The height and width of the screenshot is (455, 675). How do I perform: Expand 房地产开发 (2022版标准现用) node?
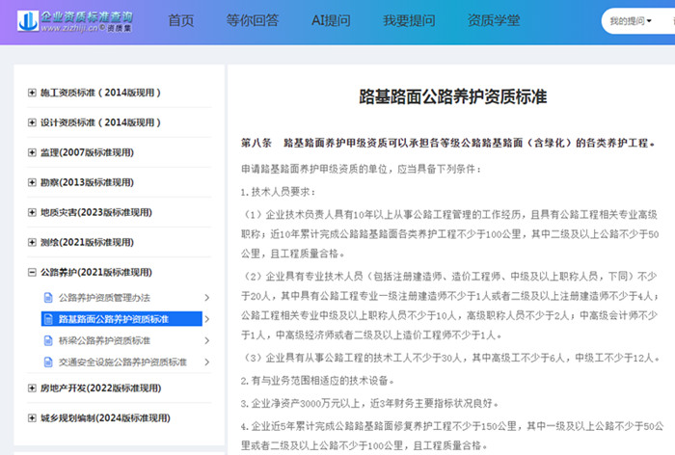coord(32,388)
